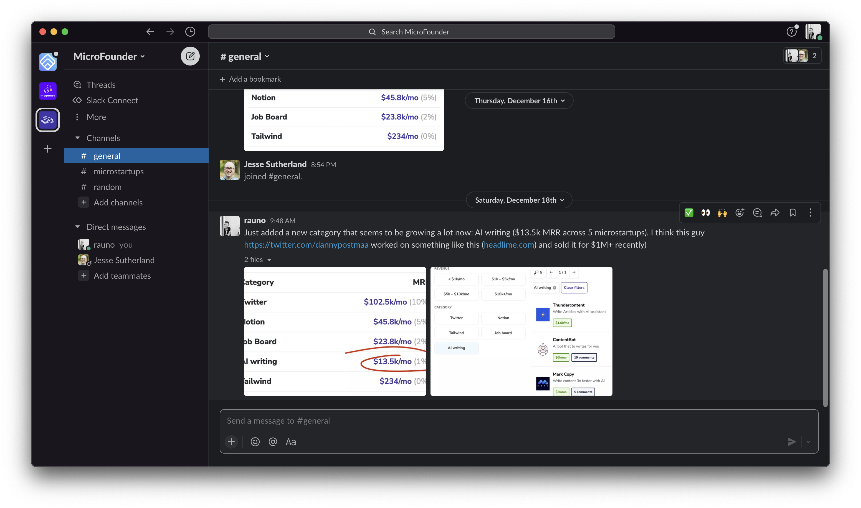
Task: Insert a mention with the @ icon
Action: tap(273, 442)
